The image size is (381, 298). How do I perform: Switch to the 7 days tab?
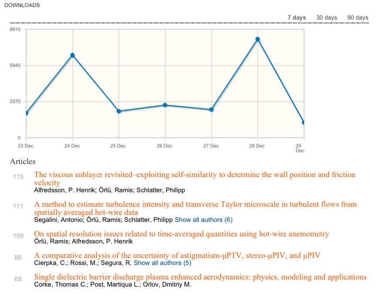click(x=296, y=17)
